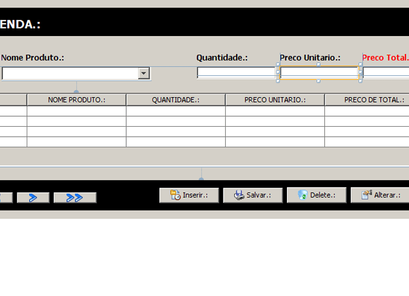Click the recycle bin icon on Delete button

point(302,195)
